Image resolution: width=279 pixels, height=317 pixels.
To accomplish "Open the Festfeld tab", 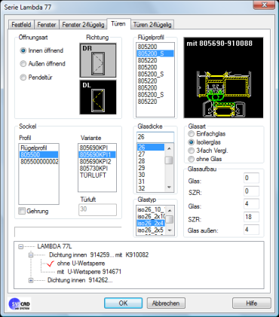I will (x=21, y=25).
